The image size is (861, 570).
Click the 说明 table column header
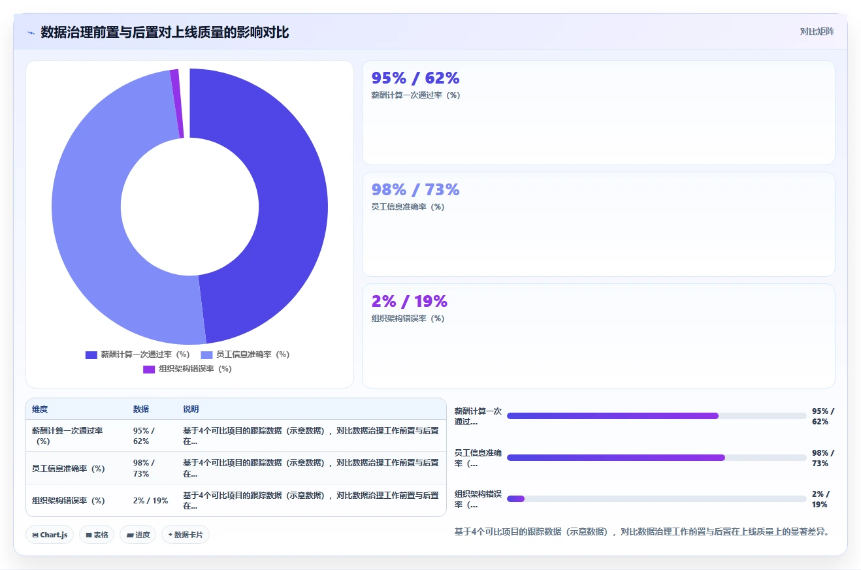[x=191, y=409]
